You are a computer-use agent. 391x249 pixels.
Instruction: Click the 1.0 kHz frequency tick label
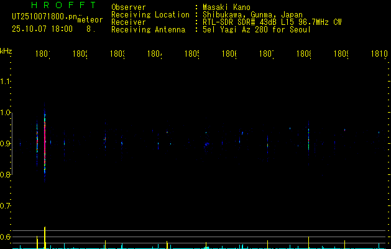[x=6, y=113]
